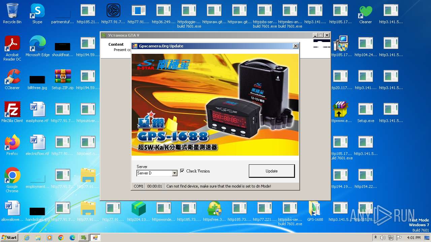The height and width of the screenshot is (242, 431).
Task: Select the httpsuniver... desktop icon
Action: coord(88,113)
